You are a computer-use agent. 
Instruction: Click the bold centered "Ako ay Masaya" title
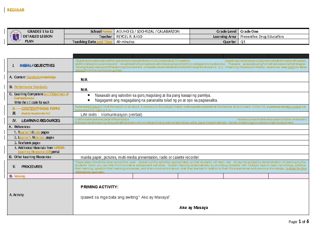pos(194,208)
